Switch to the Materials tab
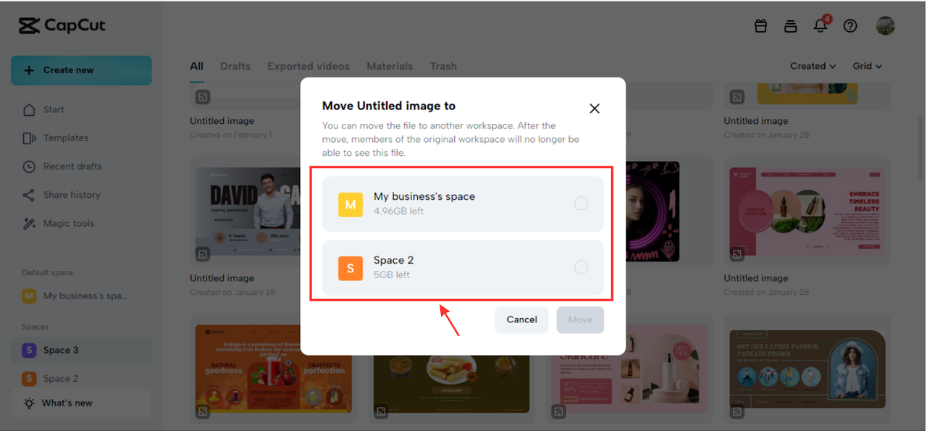 point(390,66)
